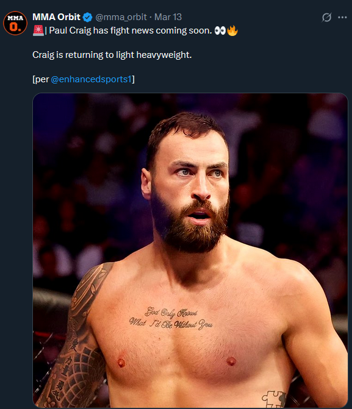This screenshot has width=352, height=409.
Task: Click the red siren emoji
Action: 38,30
